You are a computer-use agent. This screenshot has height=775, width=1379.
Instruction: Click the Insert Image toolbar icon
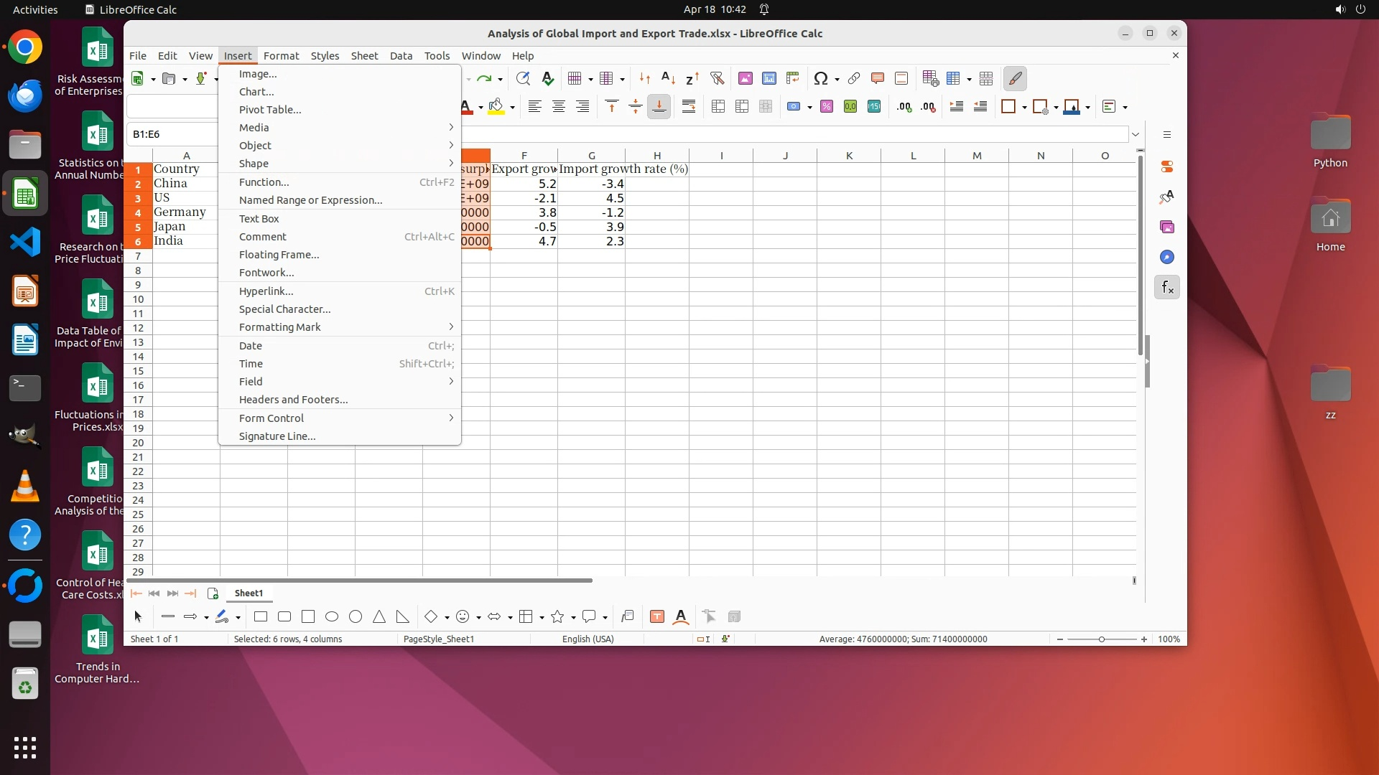746,78
